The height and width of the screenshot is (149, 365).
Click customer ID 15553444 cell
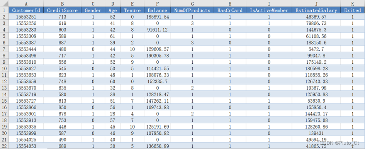click(x=26, y=49)
